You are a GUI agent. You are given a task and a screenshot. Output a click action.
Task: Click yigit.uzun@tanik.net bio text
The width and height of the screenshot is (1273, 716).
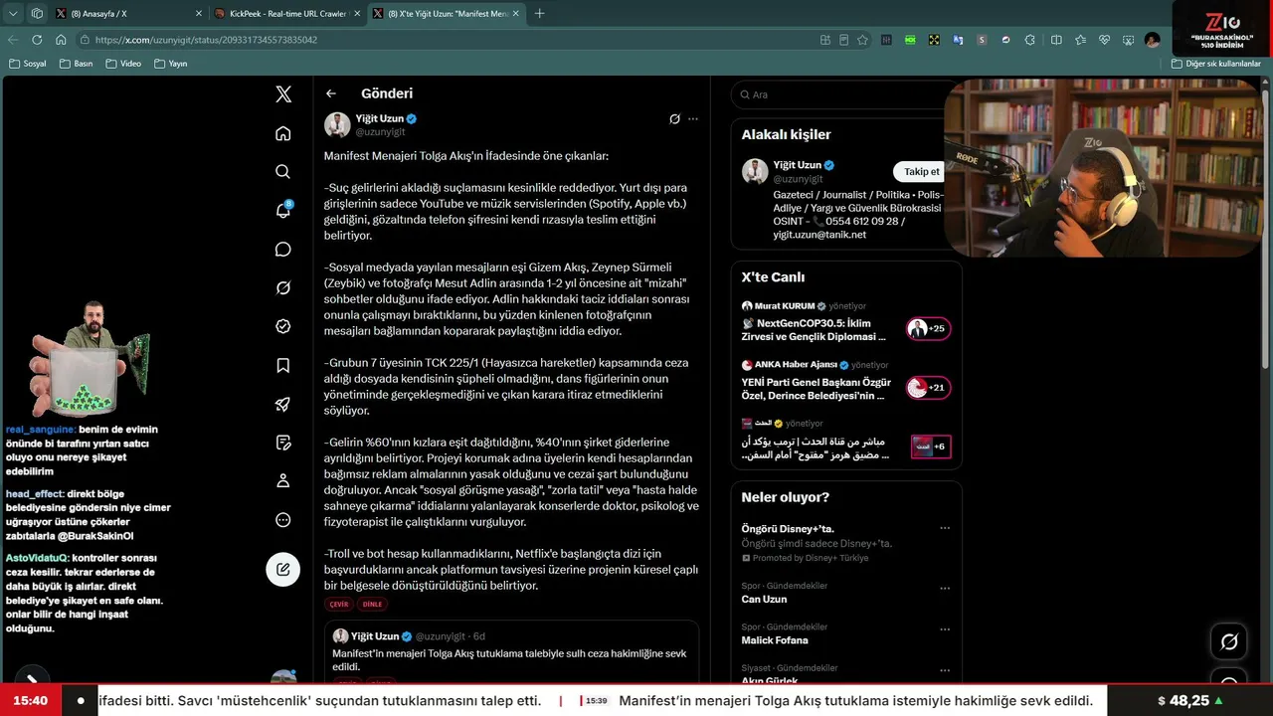[x=819, y=235]
